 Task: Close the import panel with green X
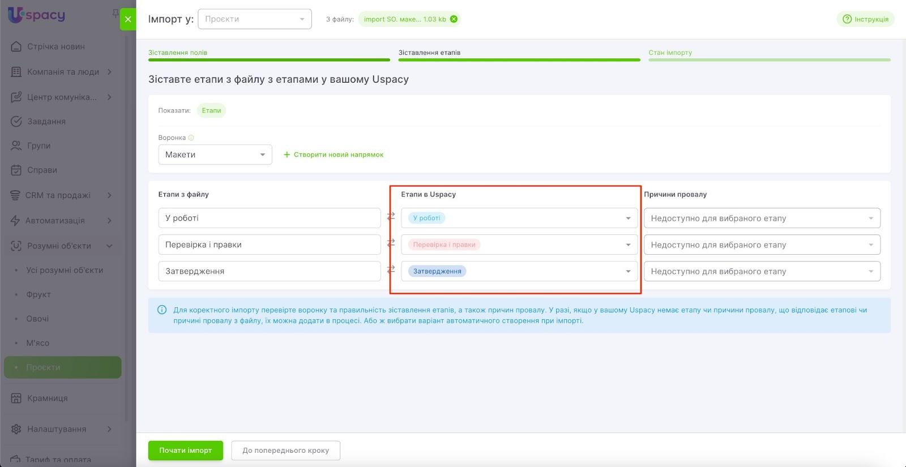pos(128,19)
